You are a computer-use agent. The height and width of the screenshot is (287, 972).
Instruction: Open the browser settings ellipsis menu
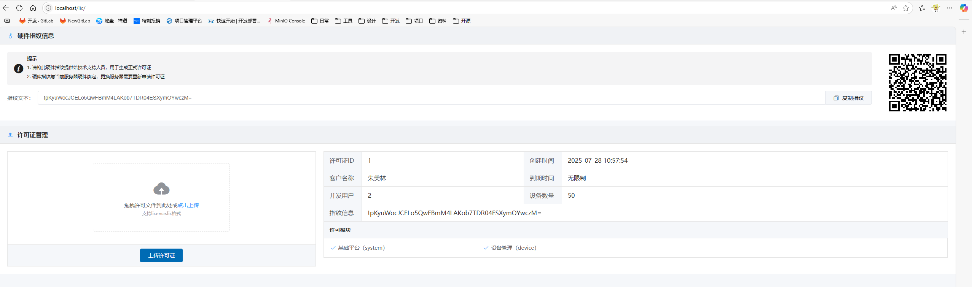(x=950, y=8)
